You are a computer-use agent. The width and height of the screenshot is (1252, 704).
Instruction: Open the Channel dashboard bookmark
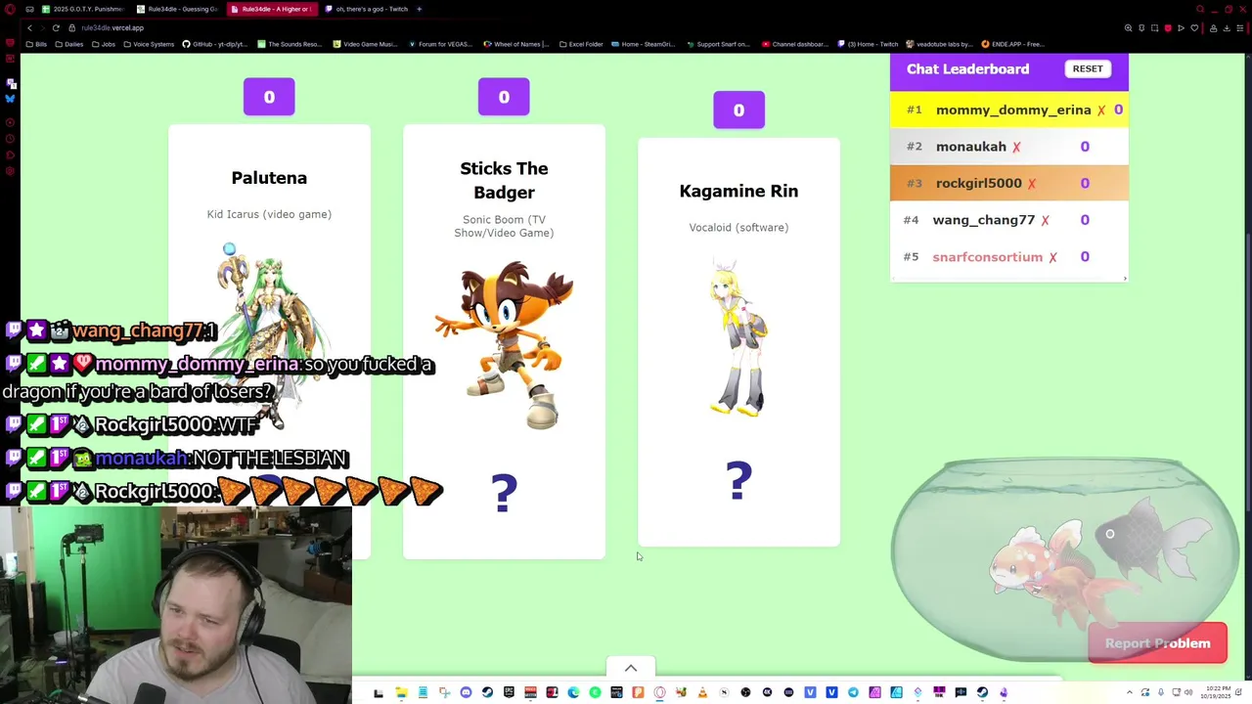click(x=795, y=44)
